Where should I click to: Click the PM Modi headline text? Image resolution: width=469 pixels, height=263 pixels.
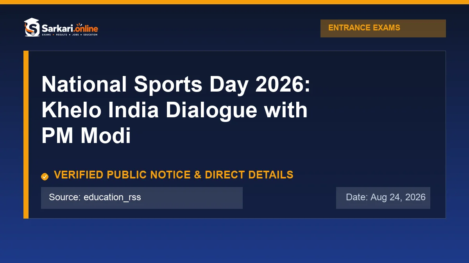coord(86,136)
